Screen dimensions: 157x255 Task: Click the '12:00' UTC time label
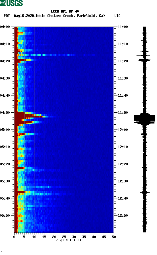pyautogui.click(x=123, y=130)
